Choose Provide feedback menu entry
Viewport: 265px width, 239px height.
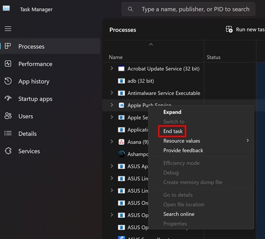[x=183, y=151]
